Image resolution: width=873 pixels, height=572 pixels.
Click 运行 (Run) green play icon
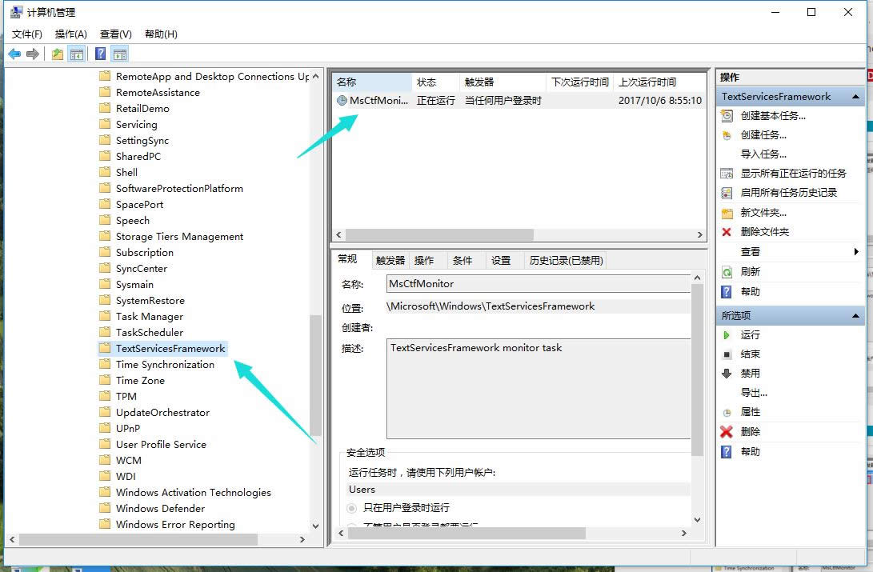pos(726,334)
